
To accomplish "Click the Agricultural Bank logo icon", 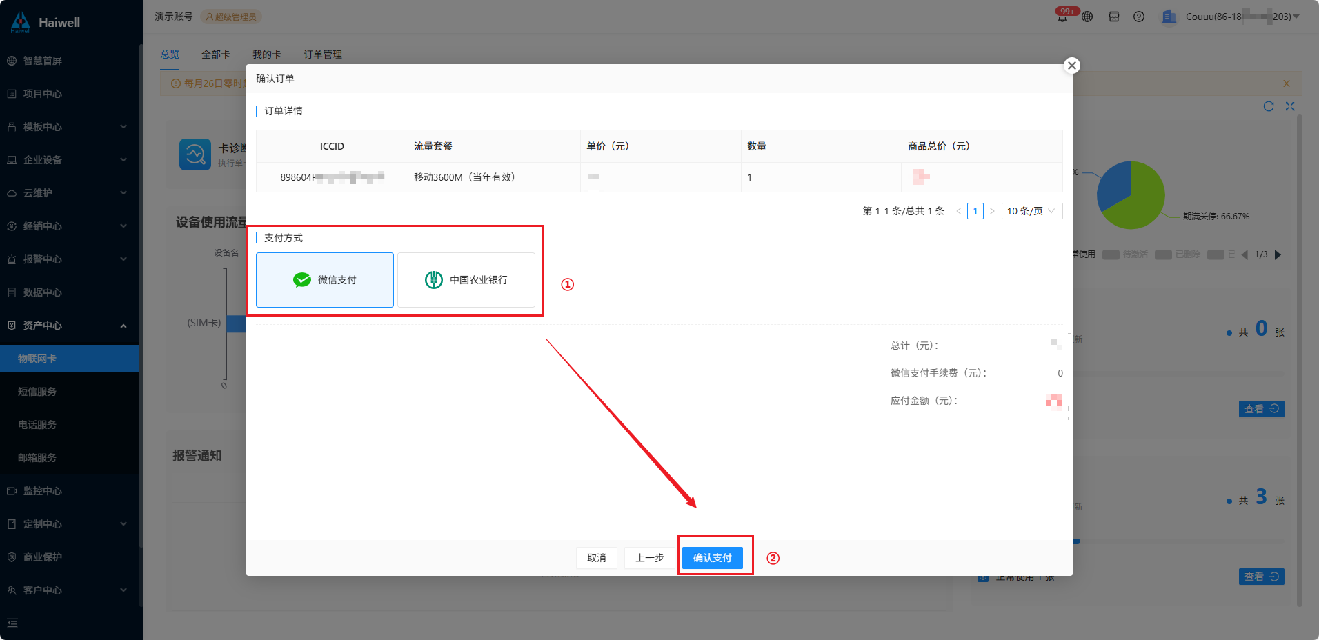I will pyautogui.click(x=434, y=280).
